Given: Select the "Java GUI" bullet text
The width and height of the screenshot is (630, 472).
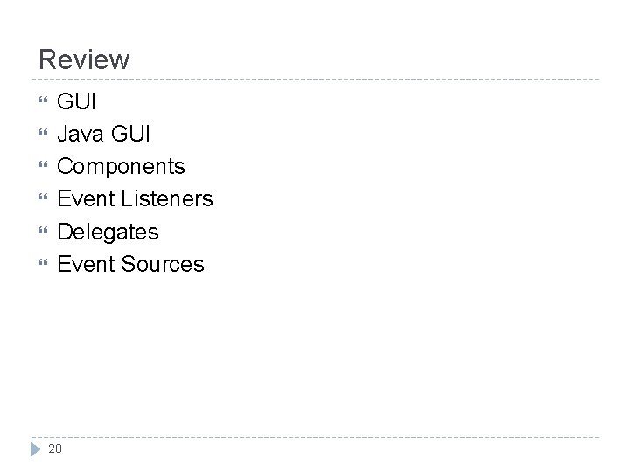Looking at the screenshot, I should [x=103, y=135].
